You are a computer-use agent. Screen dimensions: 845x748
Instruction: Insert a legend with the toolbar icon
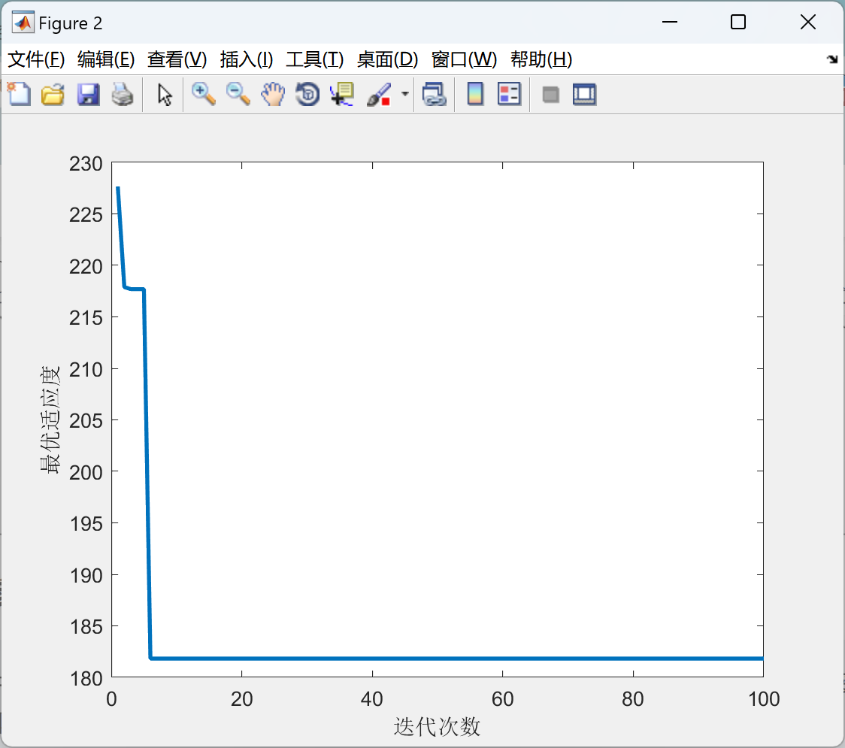[x=509, y=94]
